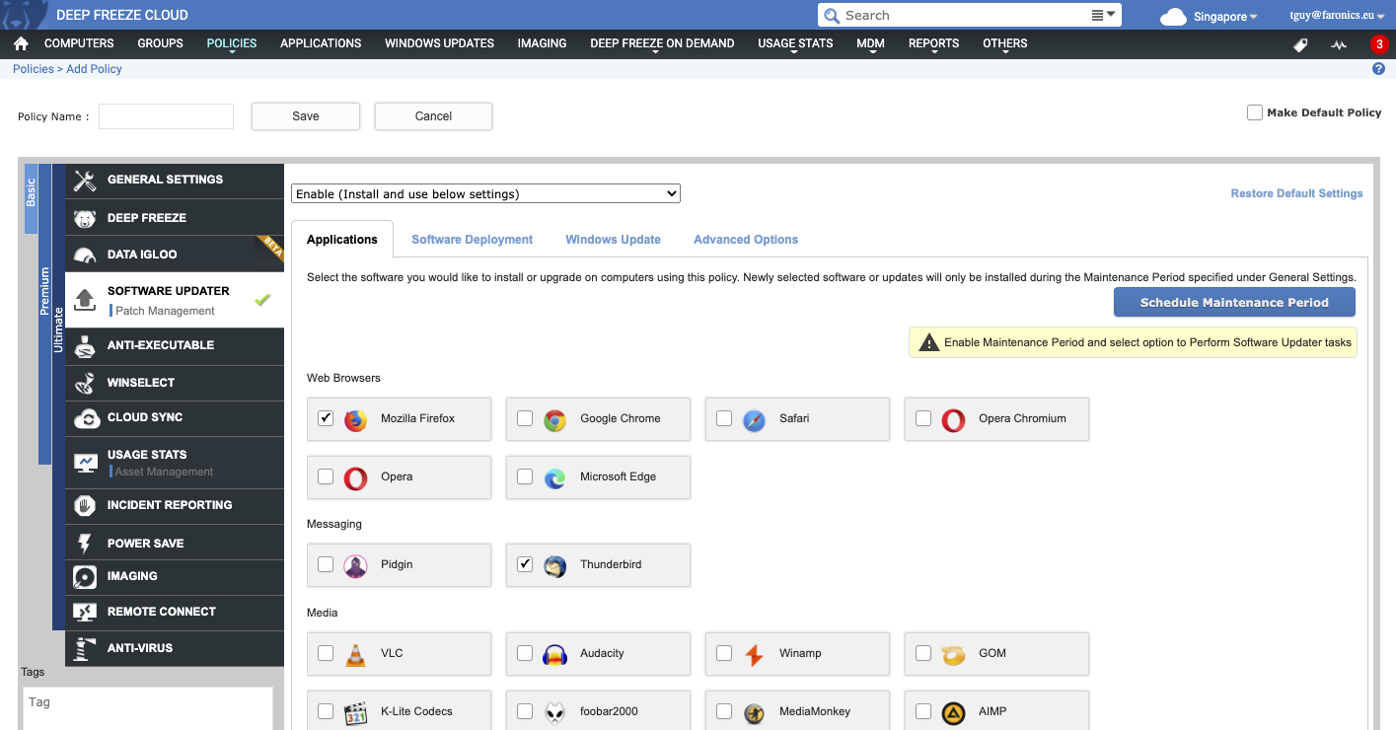Uncheck the Thunderbird checkbox
Screen dimensions: 1396x730
click(x=525, y=564)
